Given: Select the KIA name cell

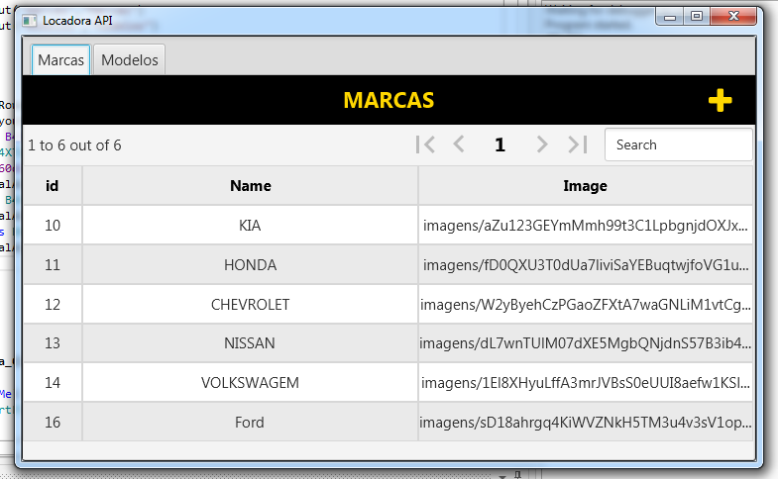Looking at the screenshot, I should (250, 226).
